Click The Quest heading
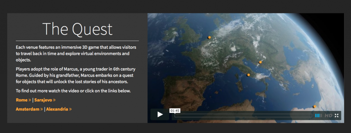 click(x=77, y=29)
